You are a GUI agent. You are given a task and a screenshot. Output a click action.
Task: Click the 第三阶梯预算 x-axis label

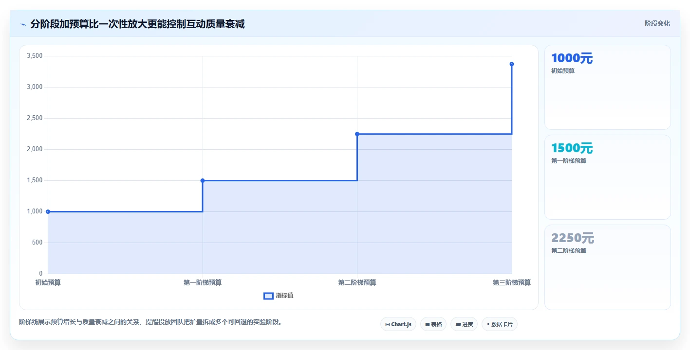pos(512,282)
